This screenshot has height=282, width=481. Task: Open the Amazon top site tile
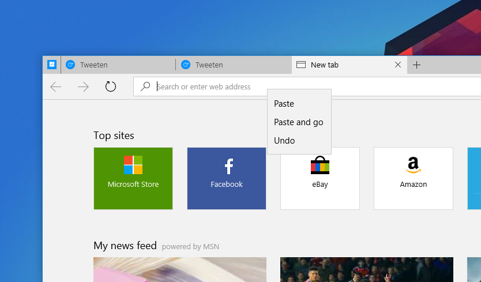(x=414, y=179)
